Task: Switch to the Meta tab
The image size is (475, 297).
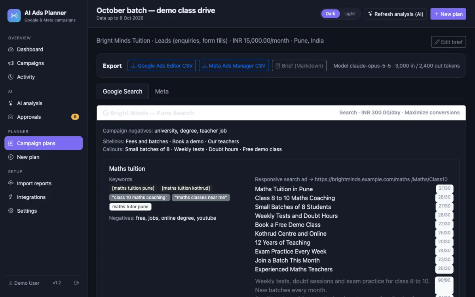Action: click(161, 91)
